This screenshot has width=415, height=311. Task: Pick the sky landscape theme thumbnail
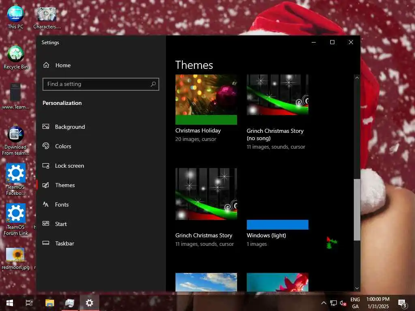click(206, 282)
